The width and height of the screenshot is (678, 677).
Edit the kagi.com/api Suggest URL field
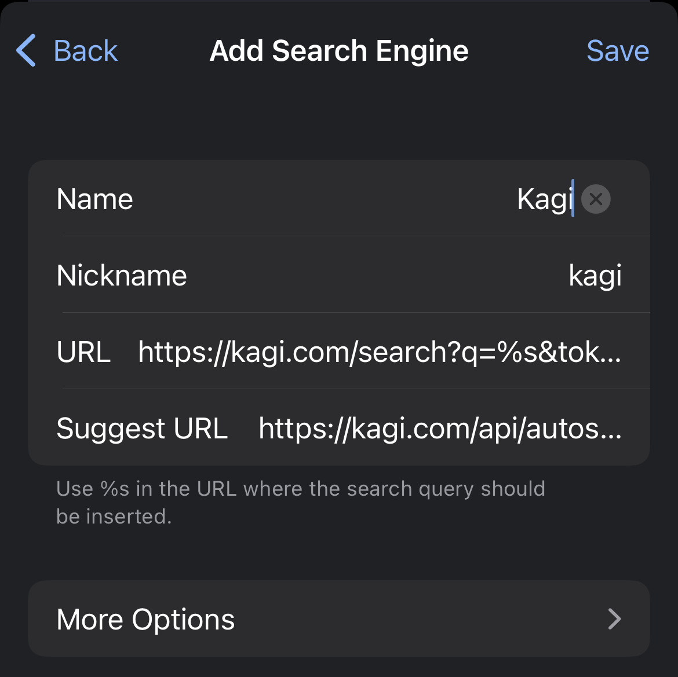[x=440, y=429]
